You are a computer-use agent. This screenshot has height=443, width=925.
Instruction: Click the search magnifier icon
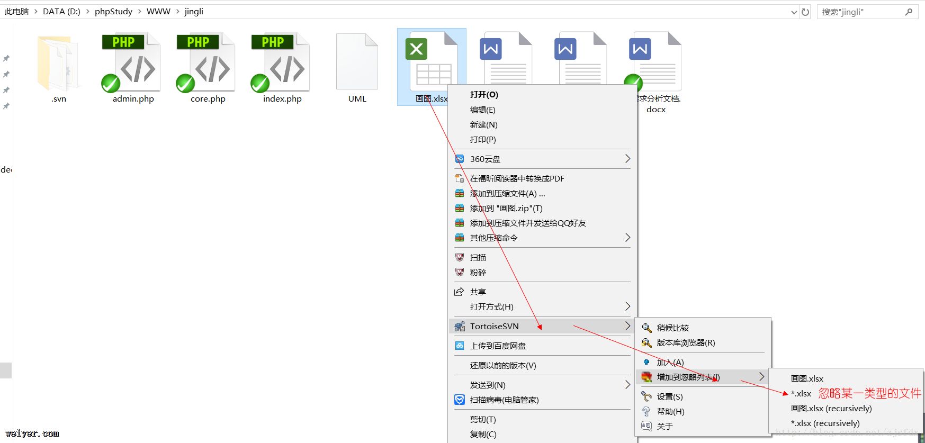click(909, 12)
